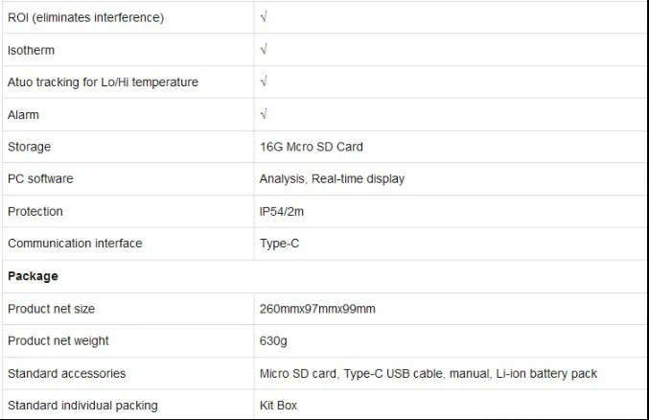
Task: Select the Atuo tracking row checkmark
Action: (264, 82)
